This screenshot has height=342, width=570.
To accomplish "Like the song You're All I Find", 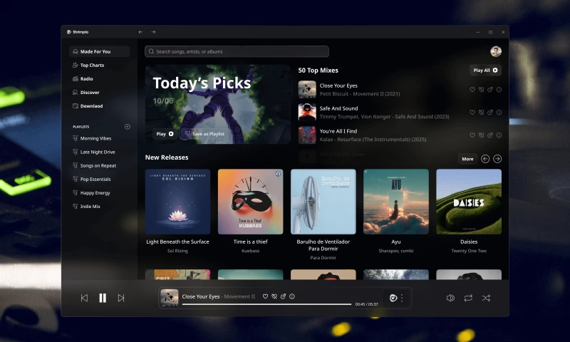I will 472,135.
